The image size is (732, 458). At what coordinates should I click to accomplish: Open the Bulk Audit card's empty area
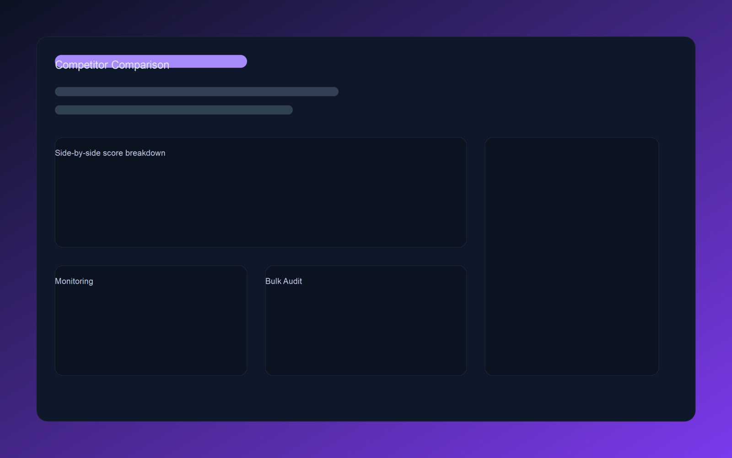[366, 330]
